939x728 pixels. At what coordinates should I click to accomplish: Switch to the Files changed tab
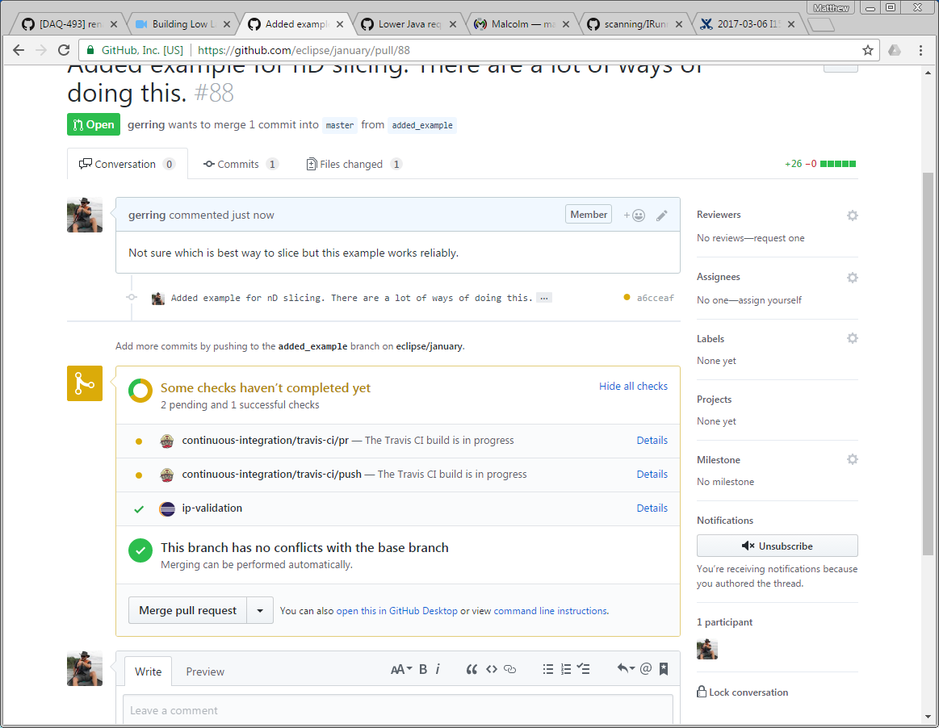[x=351, y=164]
